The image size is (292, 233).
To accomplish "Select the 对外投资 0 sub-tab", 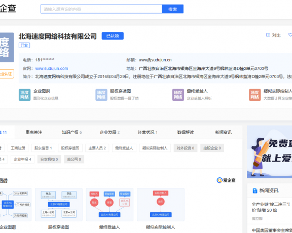I will [186, 148].
